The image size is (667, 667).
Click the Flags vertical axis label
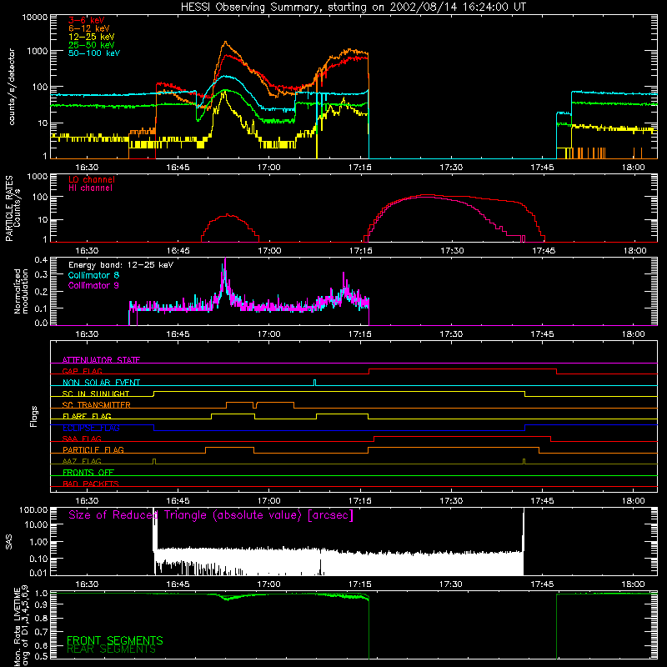point(34,416)
